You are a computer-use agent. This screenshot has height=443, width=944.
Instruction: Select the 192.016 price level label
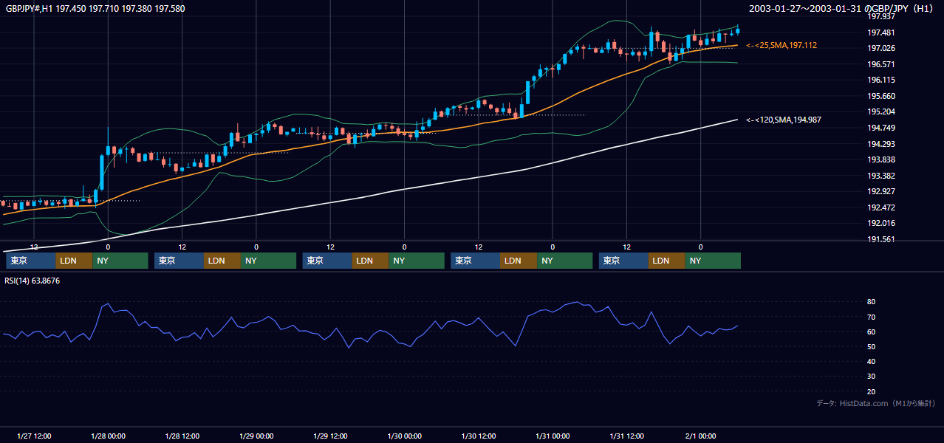tap(881, 224)
